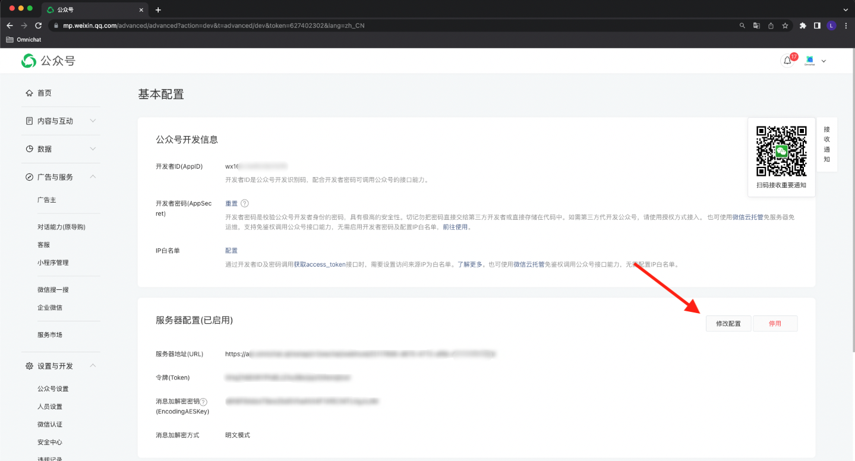
Task: Click the 重置 AppSecret link
Action: [231, 203]
